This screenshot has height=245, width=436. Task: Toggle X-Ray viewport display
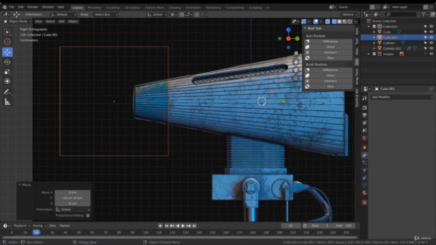(x=328, y=21)
